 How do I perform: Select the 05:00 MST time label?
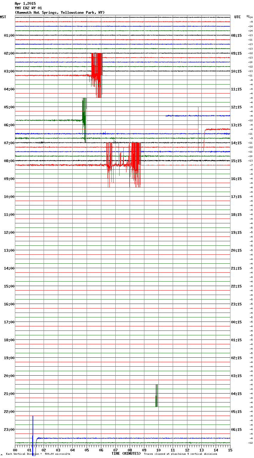(9, 107)
